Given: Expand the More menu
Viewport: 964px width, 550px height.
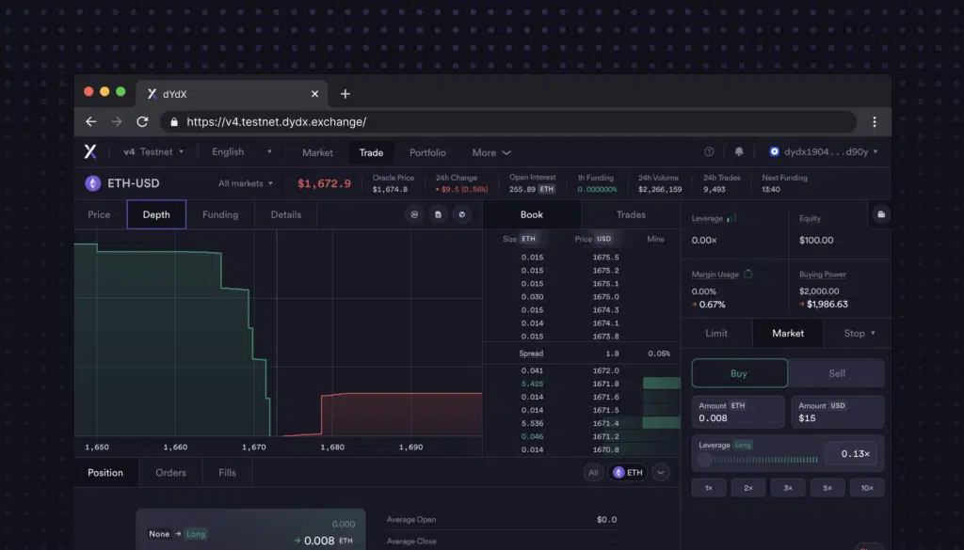Looking at the screenshot, I should (x=491, y=152).
